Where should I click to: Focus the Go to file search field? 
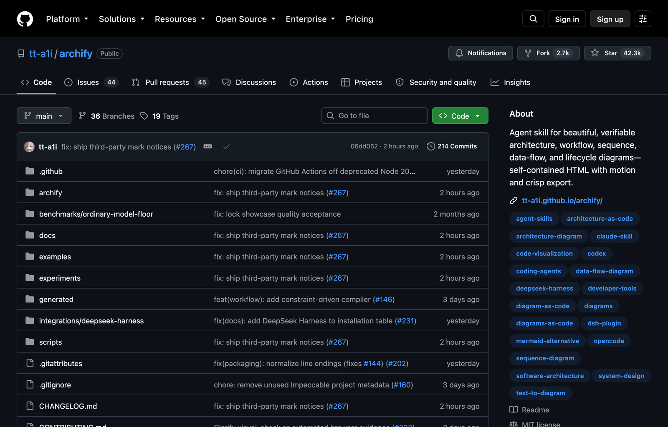click(x=374, y=116)
